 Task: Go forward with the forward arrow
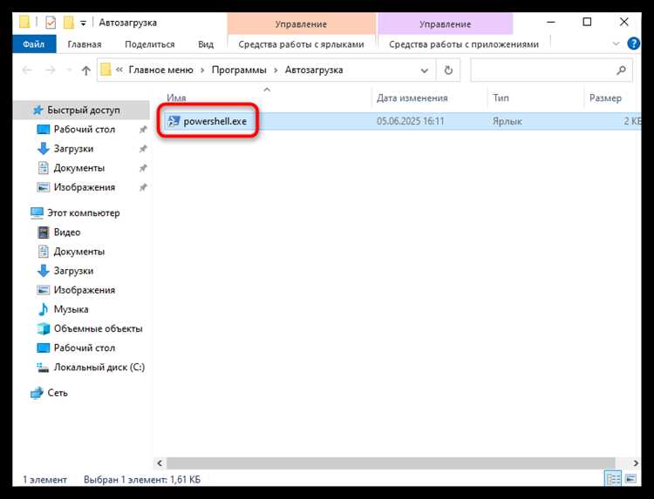tap(50, 70)
